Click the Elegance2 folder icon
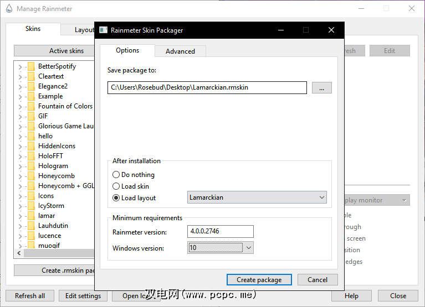This screenshot has width=425, height=307. click(32, 86)
